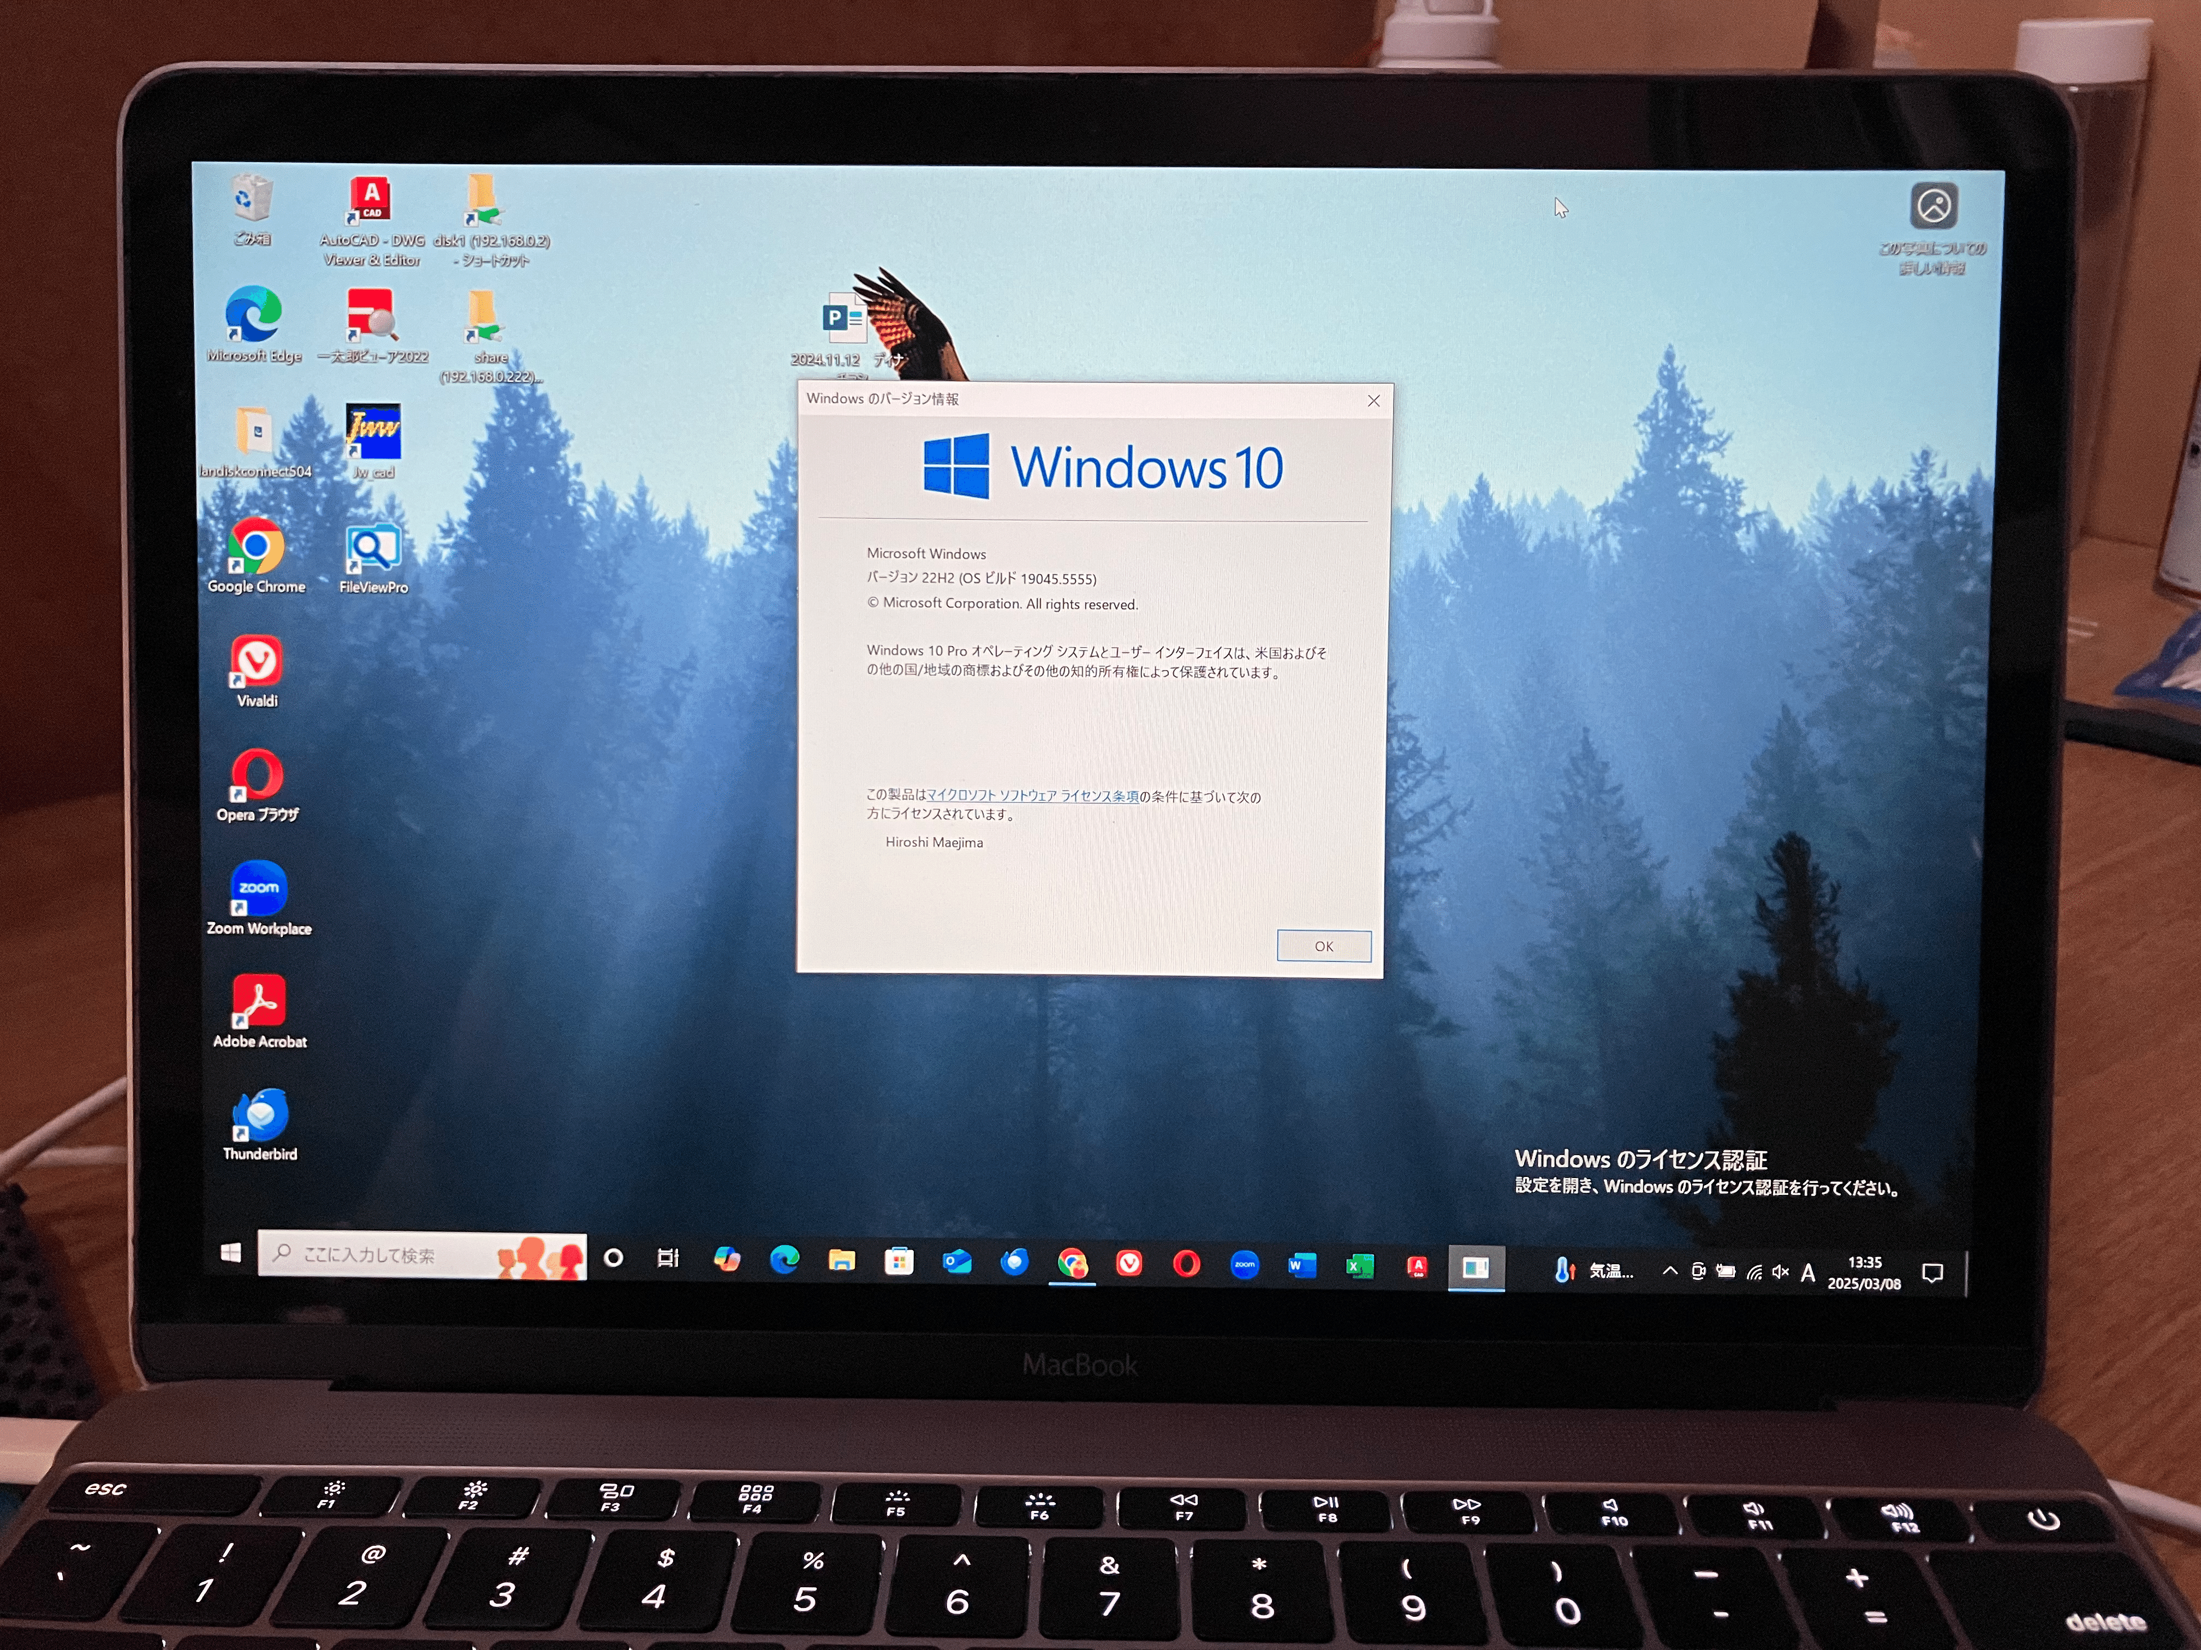The width and height of the screenshot is (2201, 1650).
Task: Click the Cortana circle on the taskbar
Action: 613,1258
